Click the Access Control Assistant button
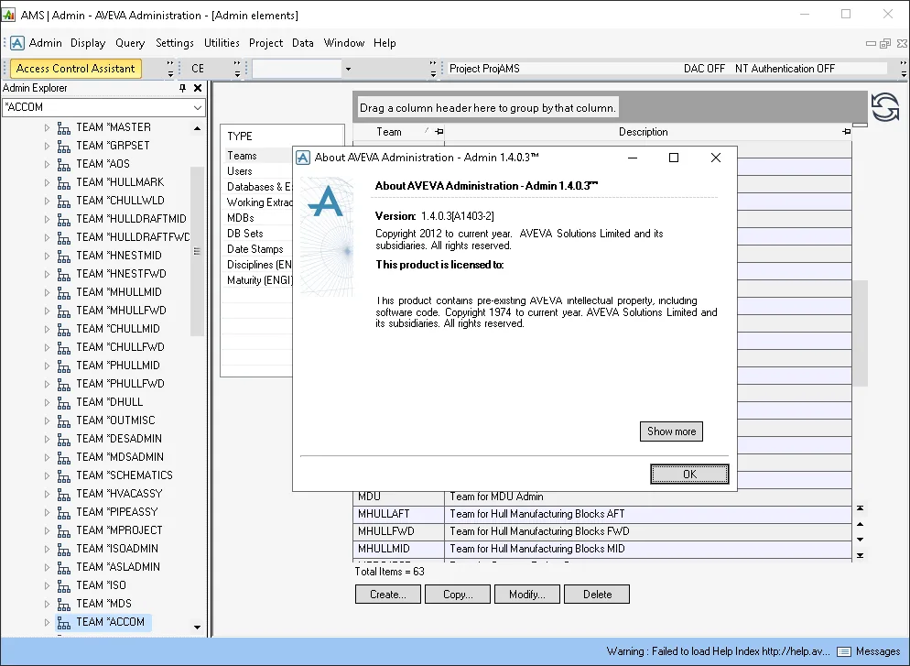Screen dimensions: 910x666 click(x=75, y=69)
